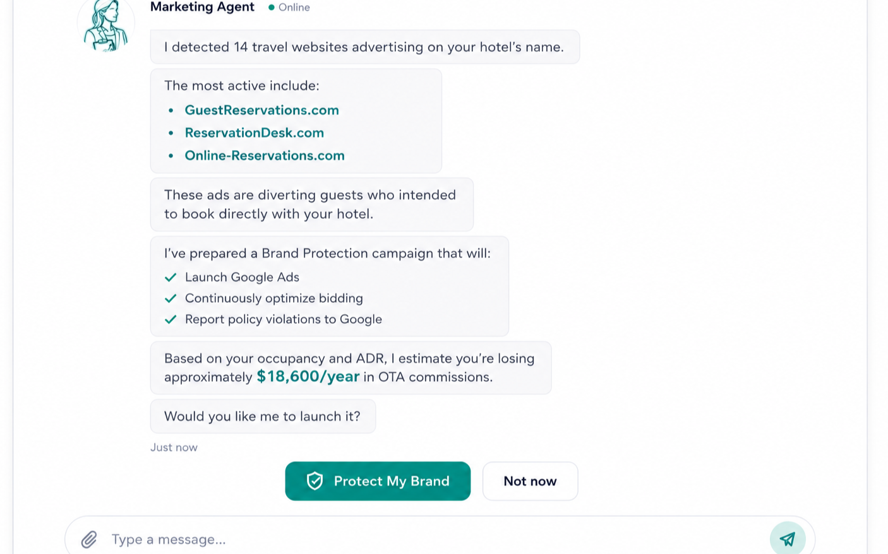
Task: Click the 14 travel websites detected message
Action: 364,47
